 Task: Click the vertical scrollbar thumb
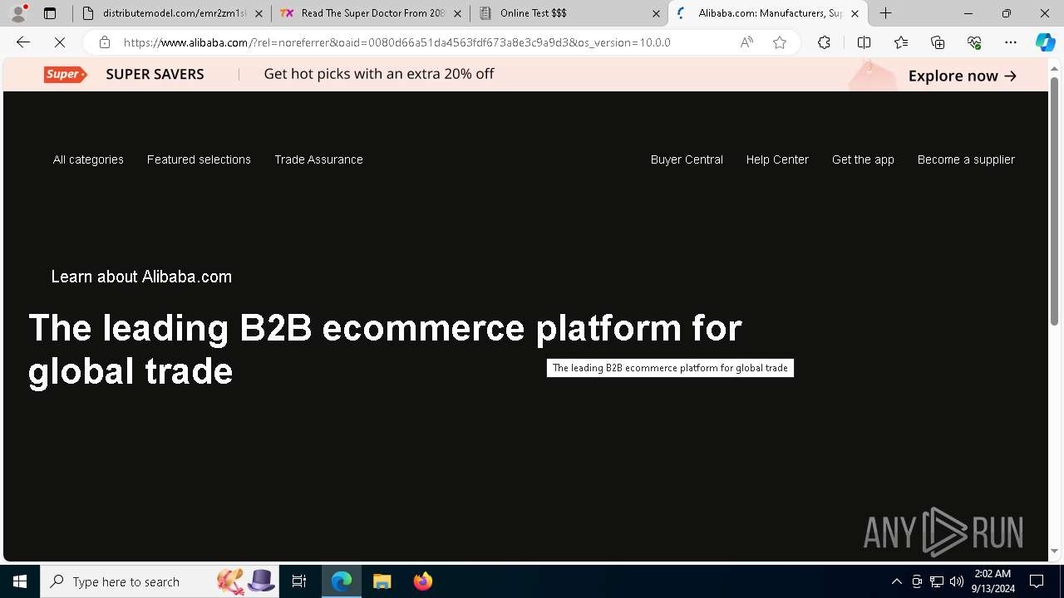(x=1054, y=200)
